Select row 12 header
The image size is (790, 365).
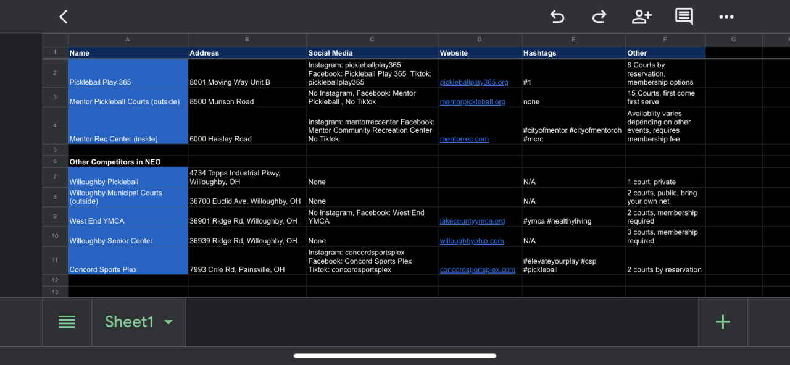click(x=55, y=280)
